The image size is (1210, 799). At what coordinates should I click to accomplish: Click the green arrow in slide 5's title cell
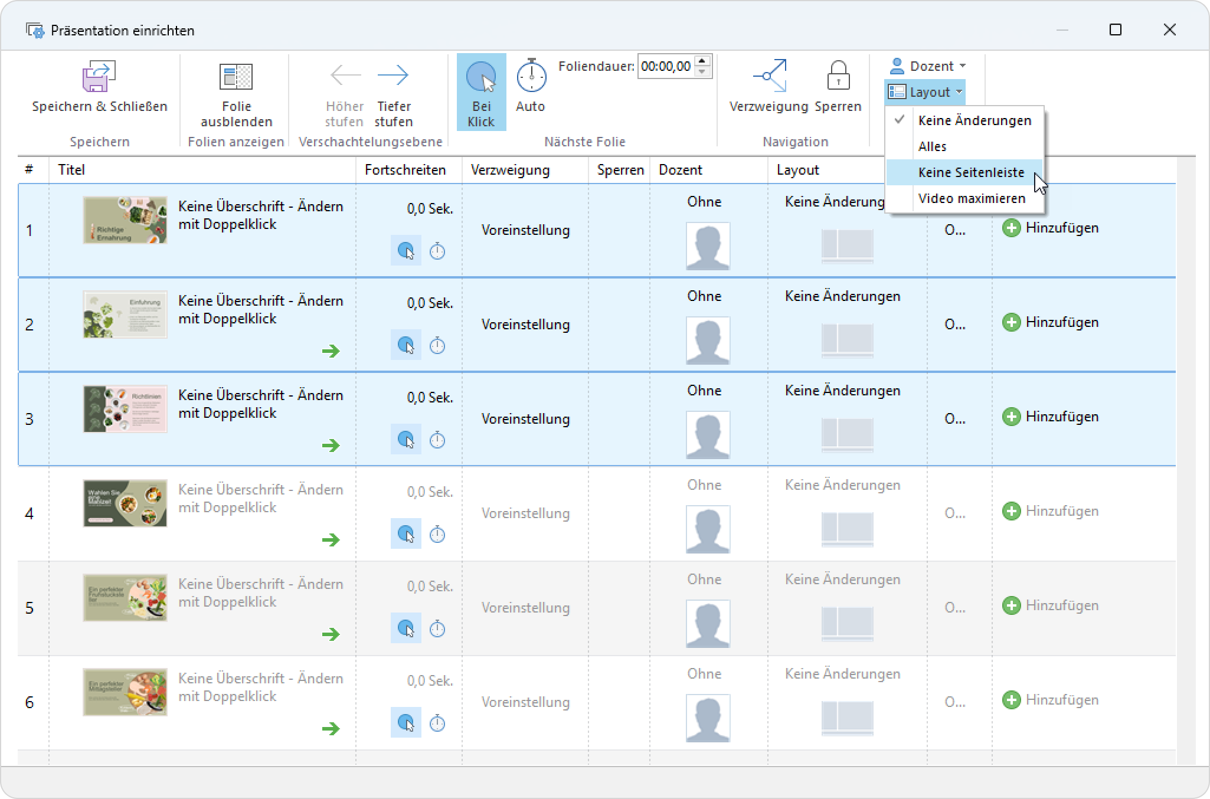pyautogui.click(x=331, y=634)
